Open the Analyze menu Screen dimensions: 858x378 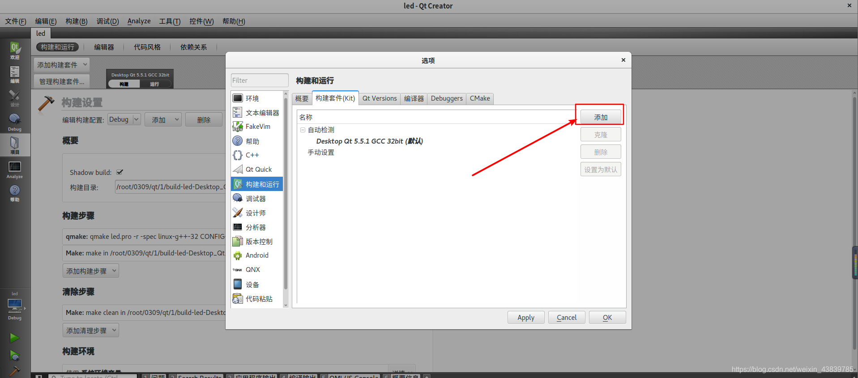coord(139,21)
